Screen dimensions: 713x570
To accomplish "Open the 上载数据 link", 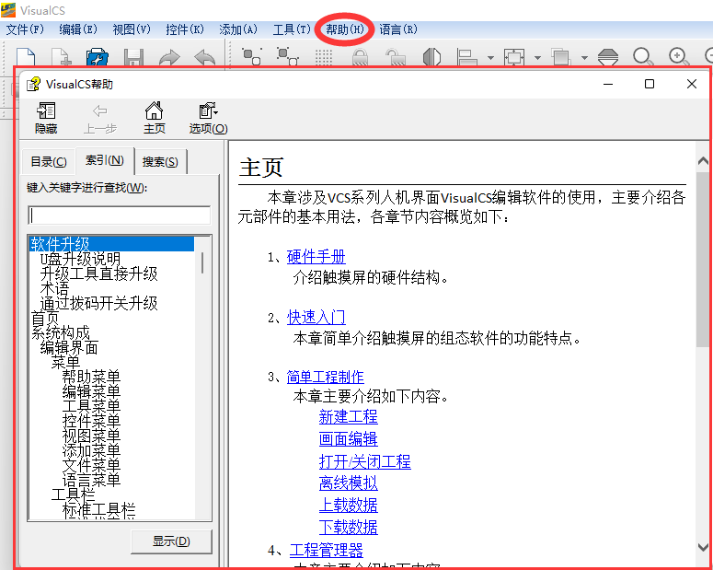I will tap(349, 505).
